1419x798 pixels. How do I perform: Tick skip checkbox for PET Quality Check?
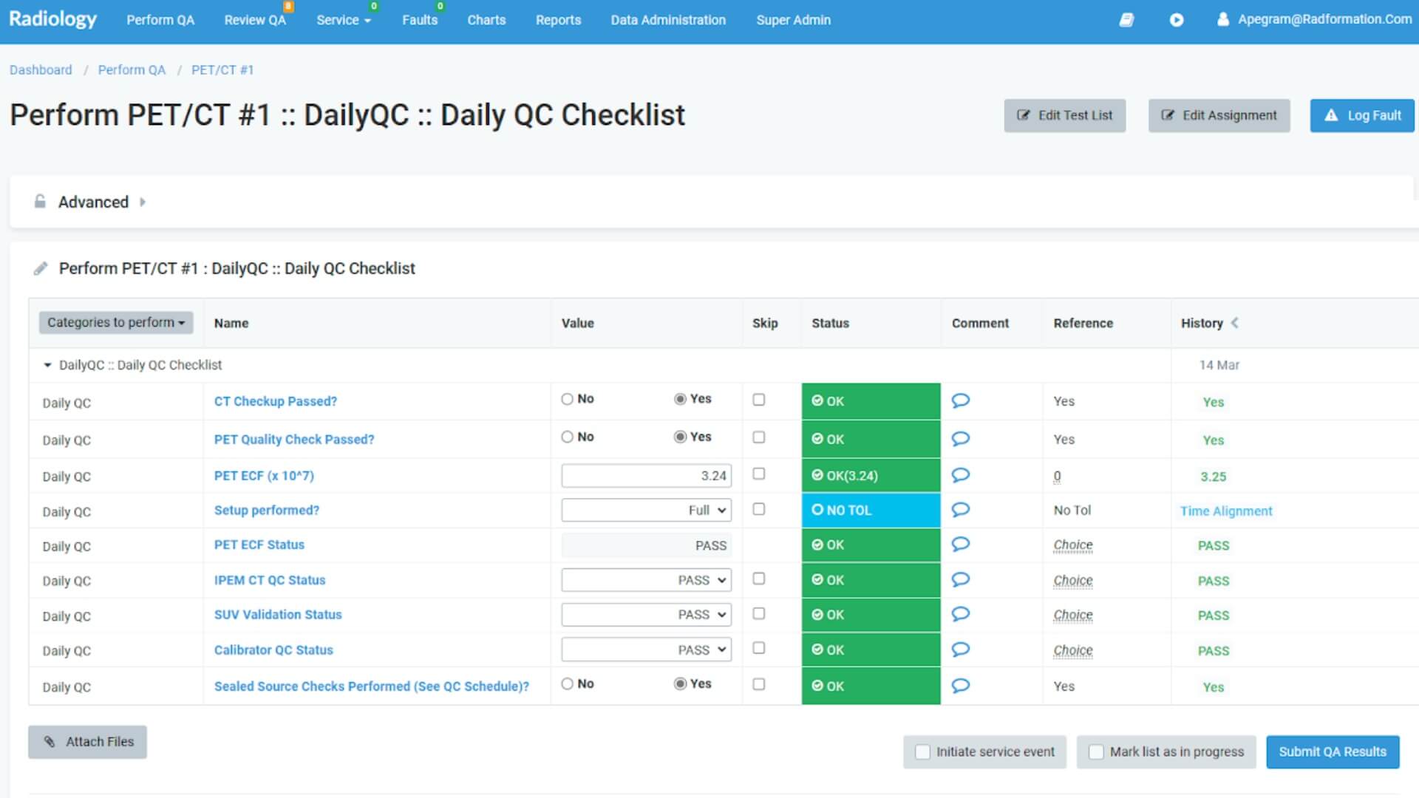758,437
